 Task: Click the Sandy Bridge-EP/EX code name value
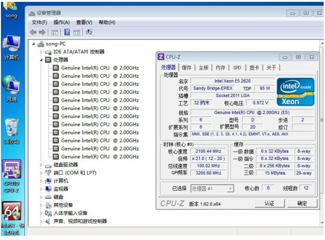(213, 88)
